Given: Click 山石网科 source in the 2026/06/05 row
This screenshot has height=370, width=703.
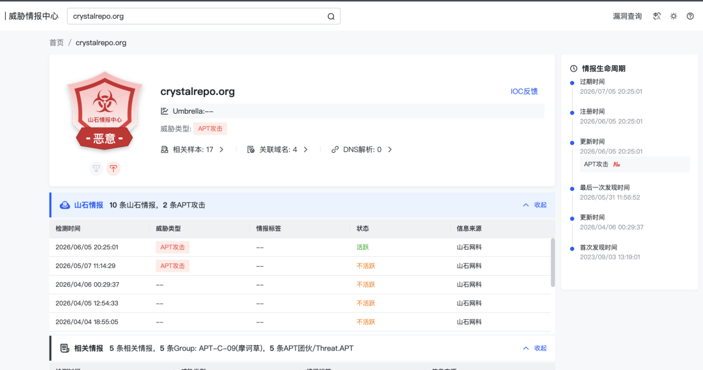Looking at the screenshot, I should 469,247.
